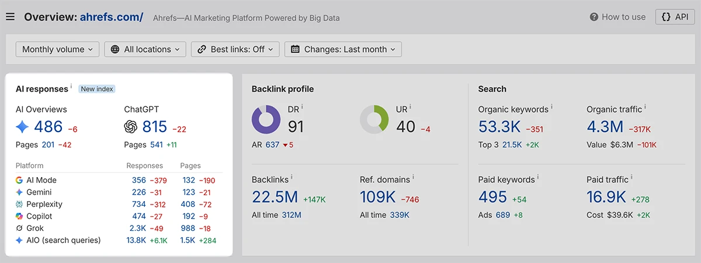Screen dimensions: 701x263
Task: Click the 4.3M organic traffic value
Action: [x=605, y=127]
